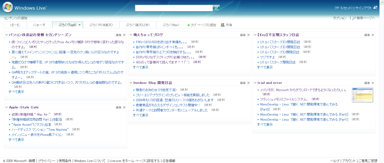Close the trial and error module

(373, 83)
